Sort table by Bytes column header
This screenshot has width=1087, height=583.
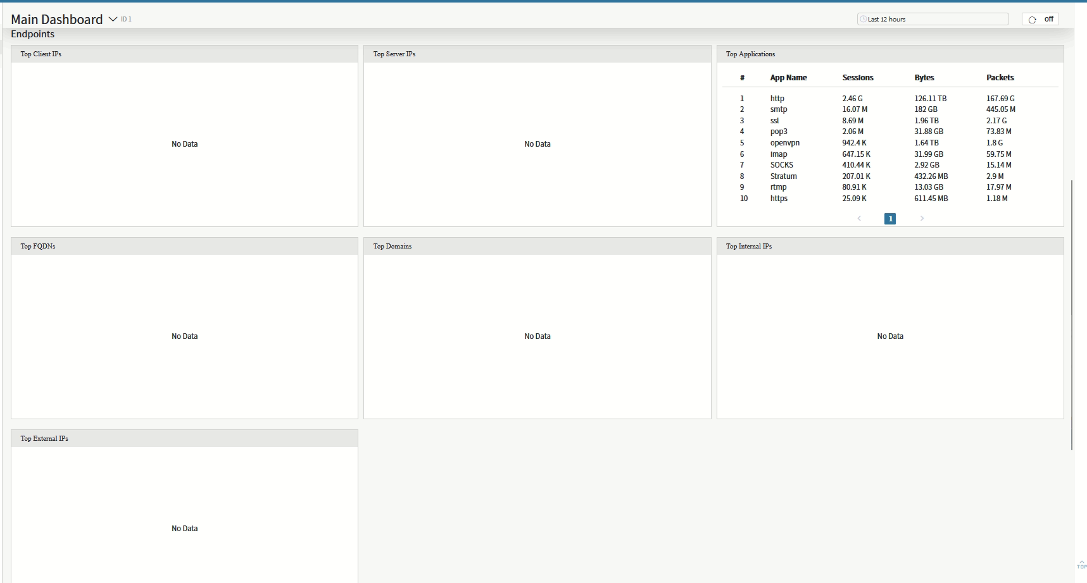click(924, 78)
